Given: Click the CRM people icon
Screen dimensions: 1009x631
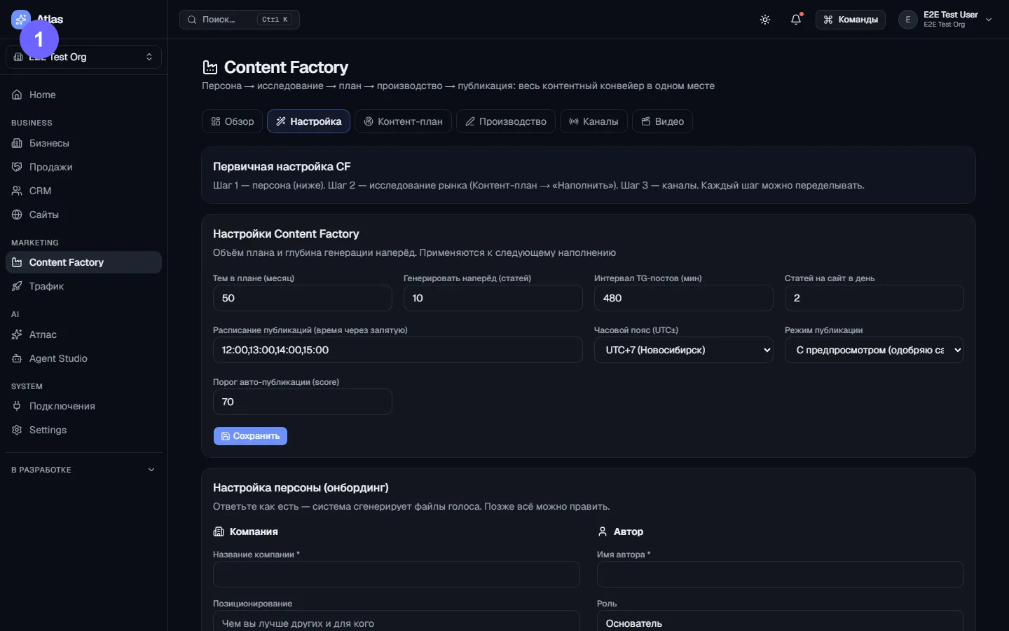Looking at the screenshot, I should (x=17, y=191).
